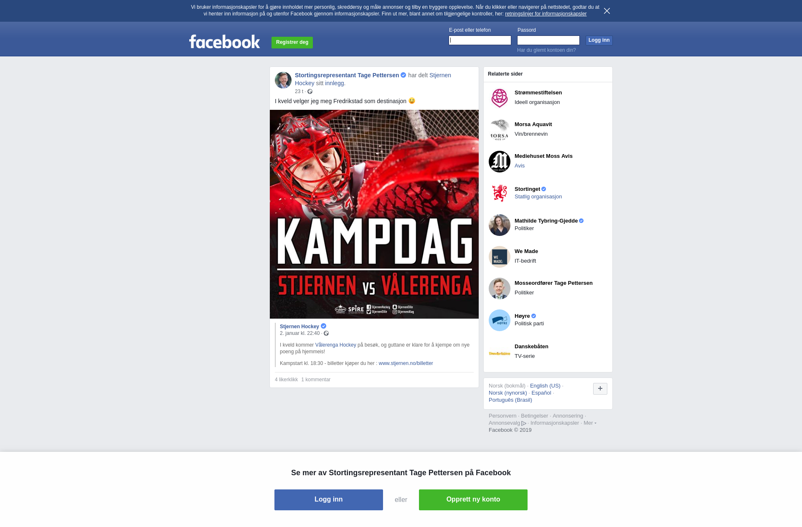Image resolution: width=802 pixels, height=527 pixels.
Task: Open We Made page name
Action: click(x=526, y=251)
